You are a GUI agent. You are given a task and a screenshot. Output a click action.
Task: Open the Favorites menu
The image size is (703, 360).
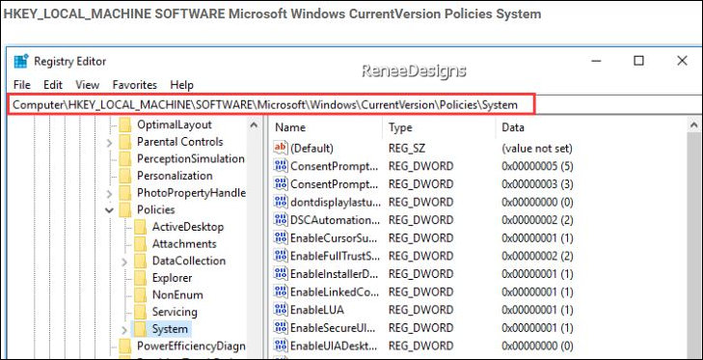(x=134, y=85)
